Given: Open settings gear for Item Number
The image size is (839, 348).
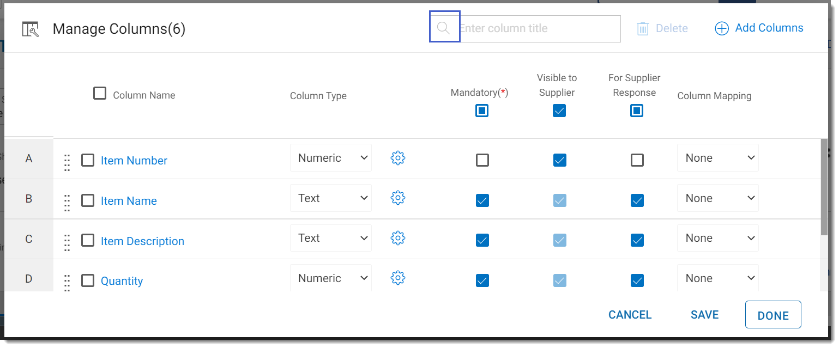Looking at the screenshot, I should click(x=398, y=158).
